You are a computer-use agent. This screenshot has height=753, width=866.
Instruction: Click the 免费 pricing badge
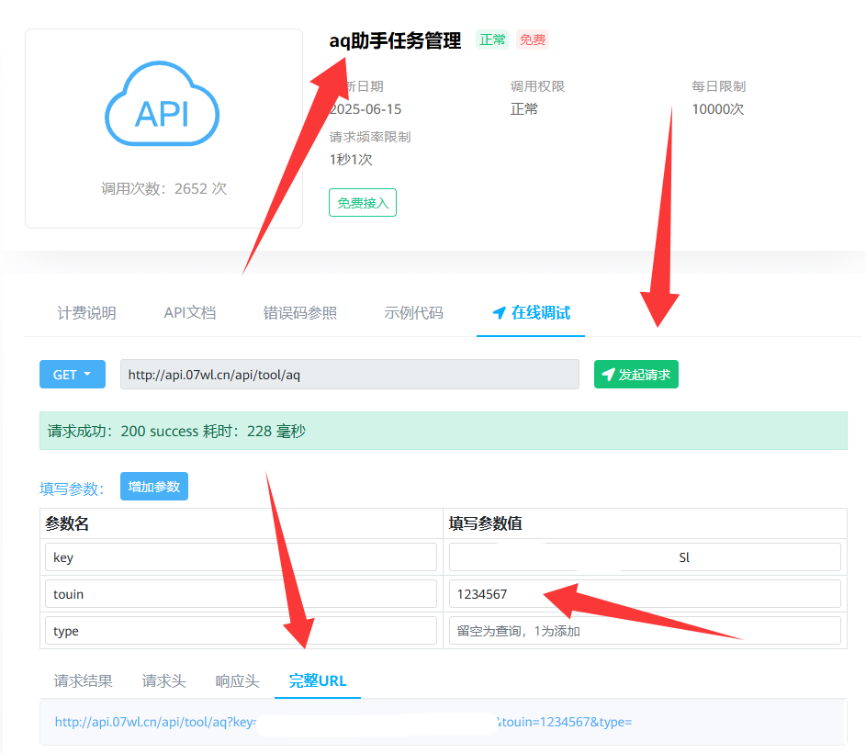coord(532,40)
